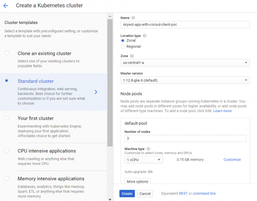Open the Location type help icon

click(x=144, y=36)
